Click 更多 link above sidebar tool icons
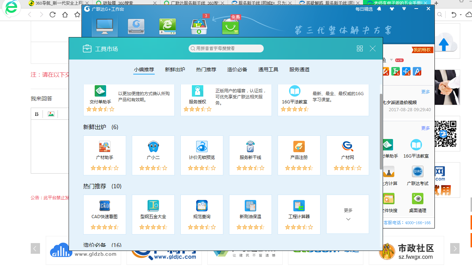The image size is (472, 278). [426, 128]
